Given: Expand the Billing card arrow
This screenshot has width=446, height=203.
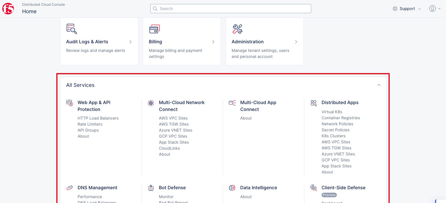Looking at the screenshot, I should coord(213,42).
